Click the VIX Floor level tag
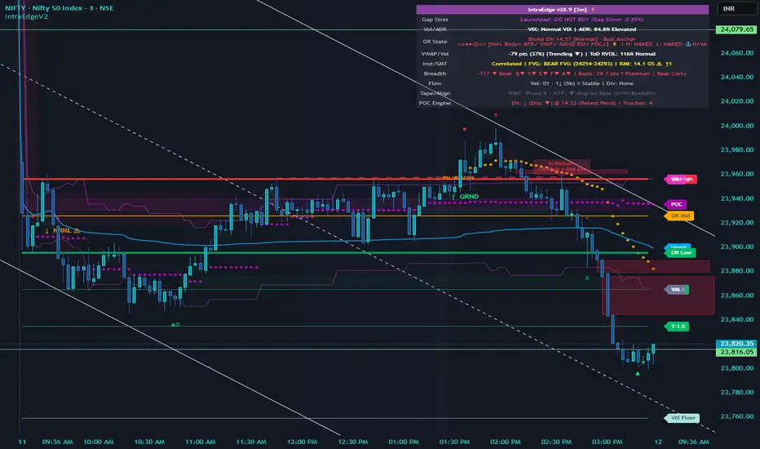760x449 pixels. coord(683,418)
